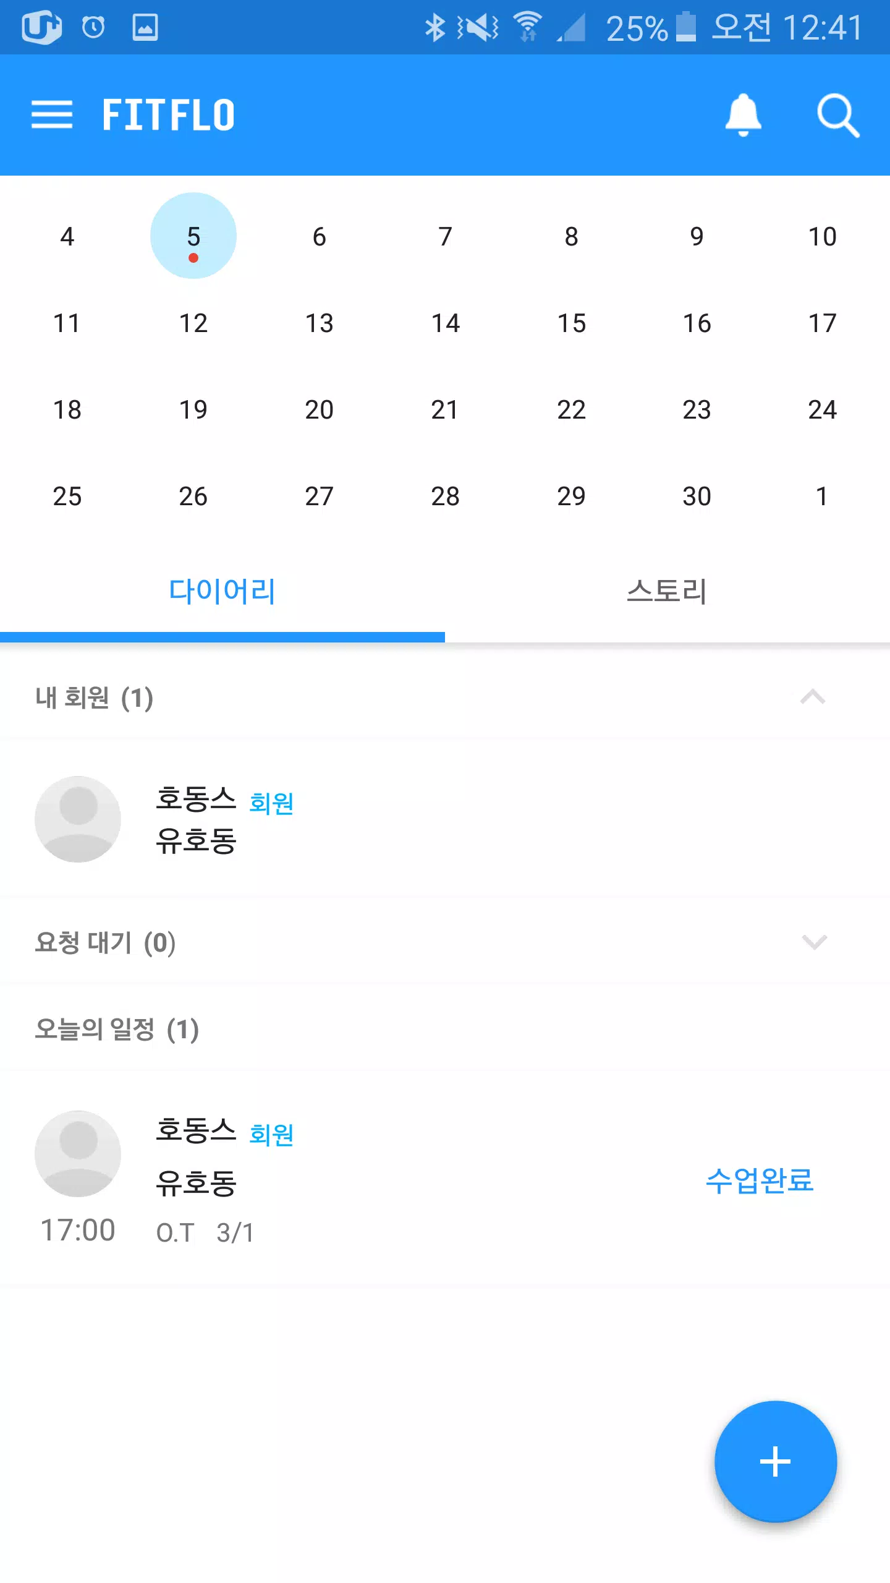890x1583 pixels.
Task: Tap the 오늘의 일정 (1) header
Action: pyautogui.click(x=117, y=1029)
